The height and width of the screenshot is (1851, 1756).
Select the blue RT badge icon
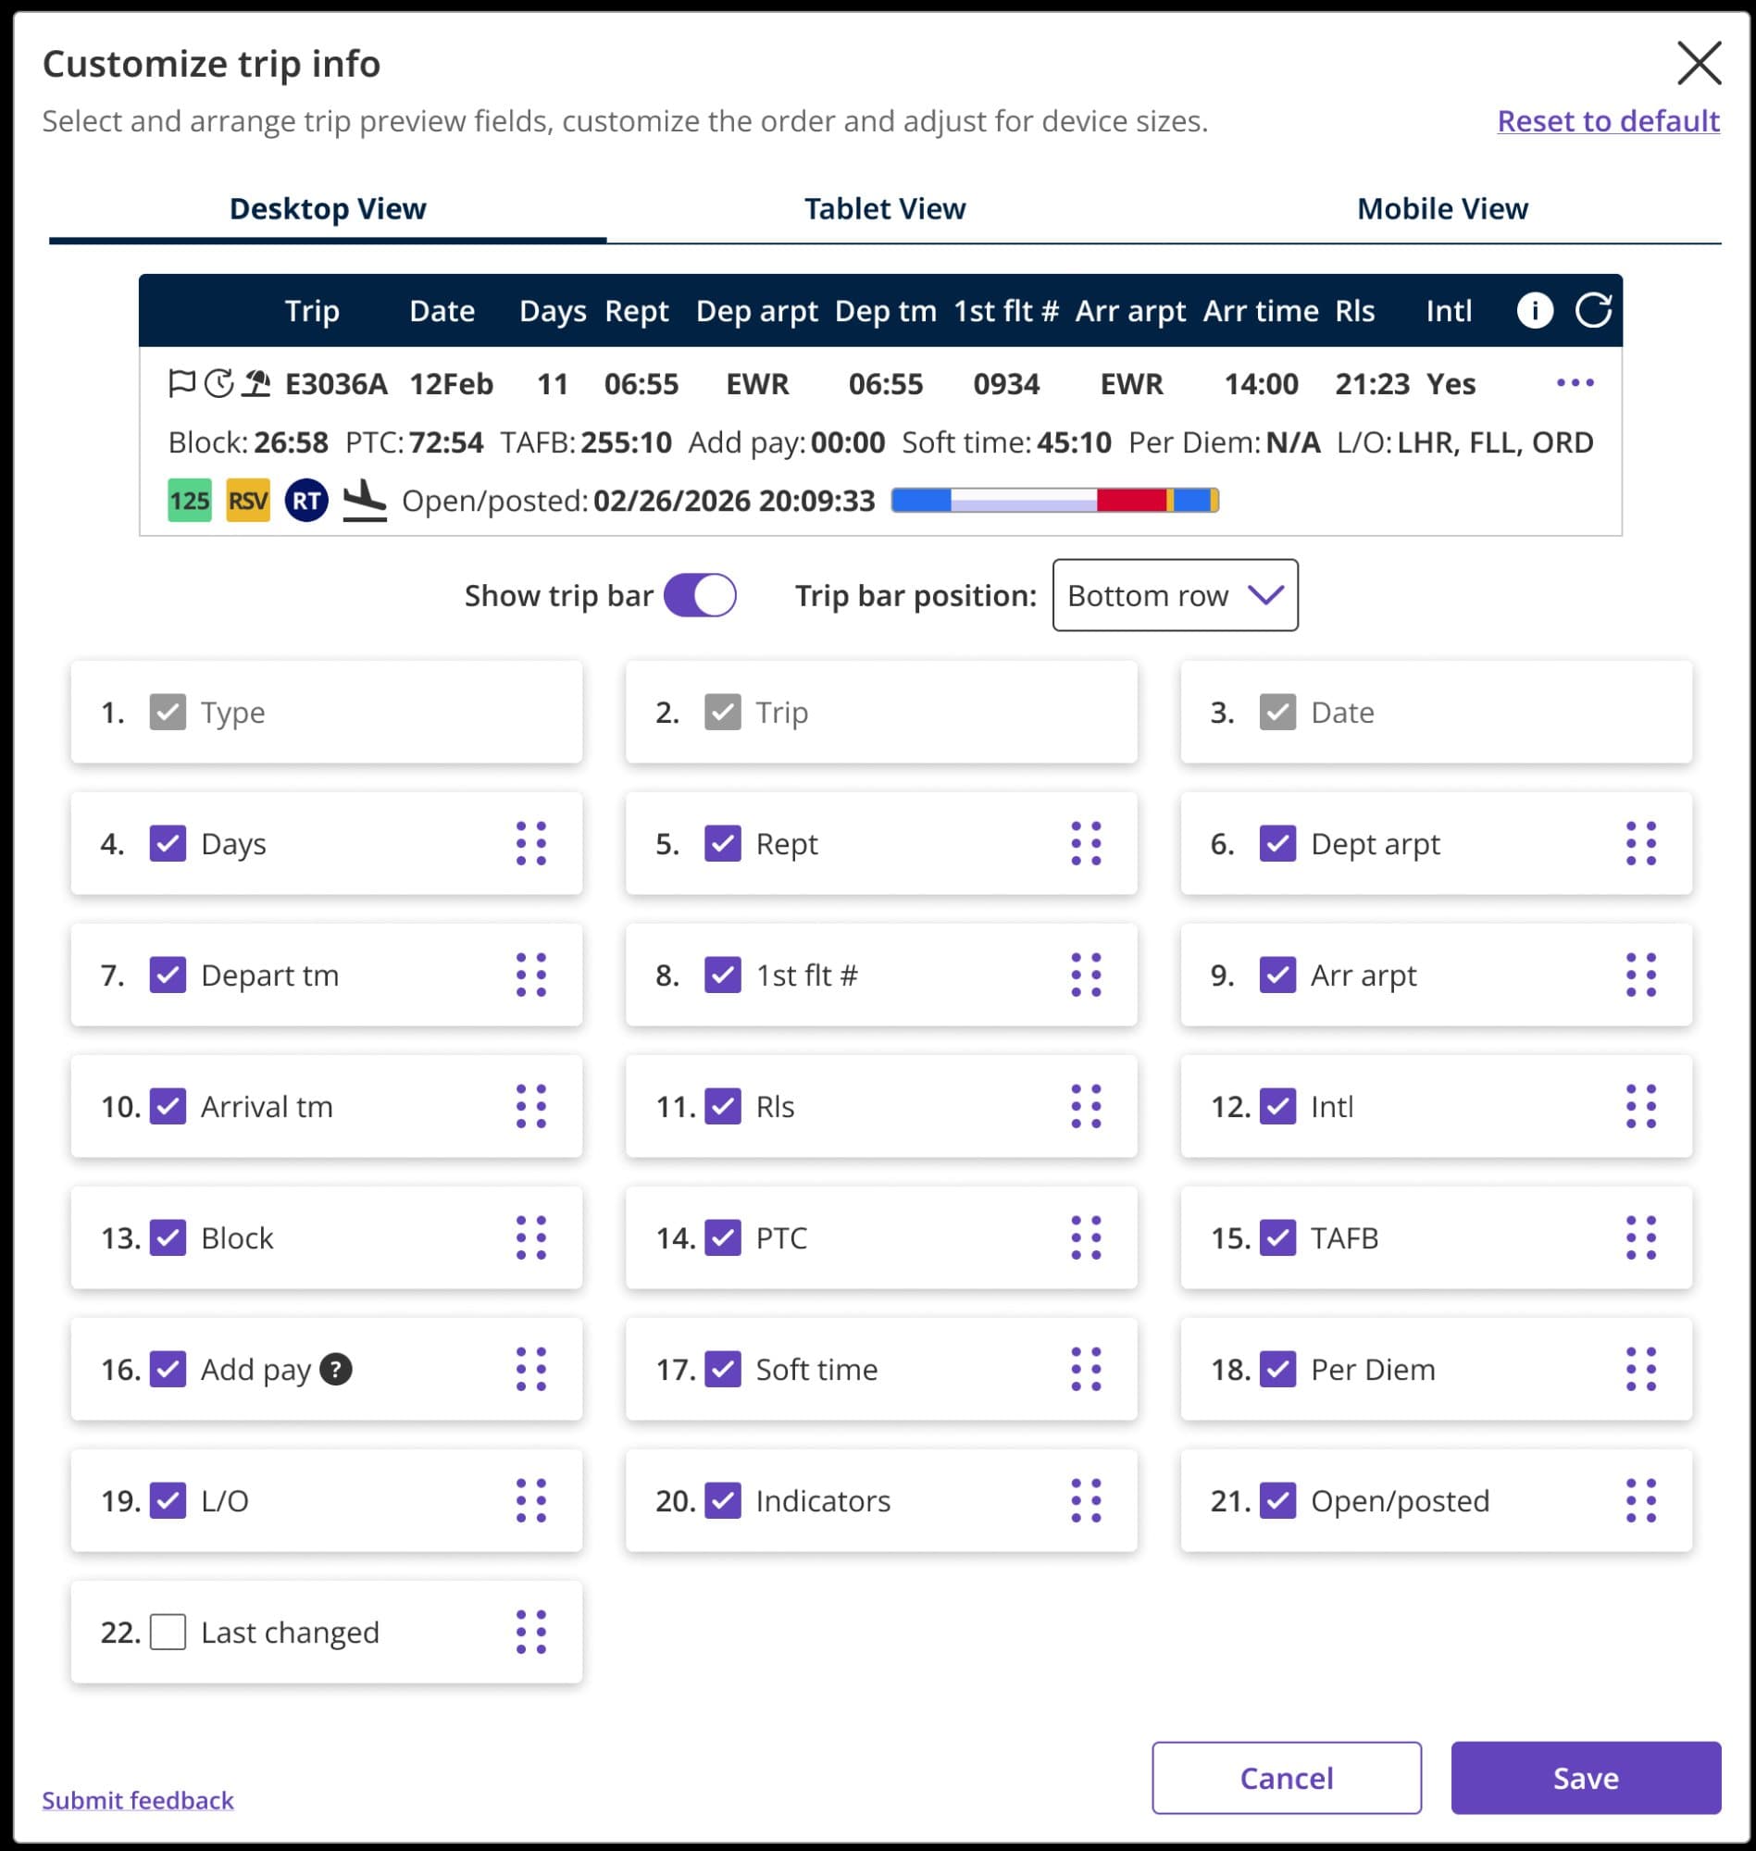(306, 501)
